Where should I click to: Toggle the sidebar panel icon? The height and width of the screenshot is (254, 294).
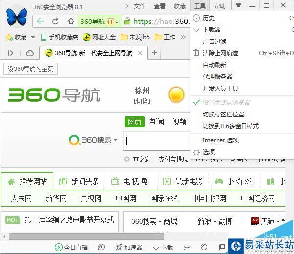[10, 53]
